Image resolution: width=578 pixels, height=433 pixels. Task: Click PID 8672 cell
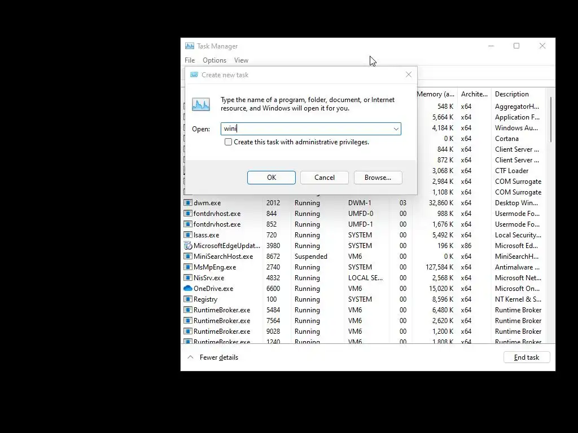coord(273,257)
